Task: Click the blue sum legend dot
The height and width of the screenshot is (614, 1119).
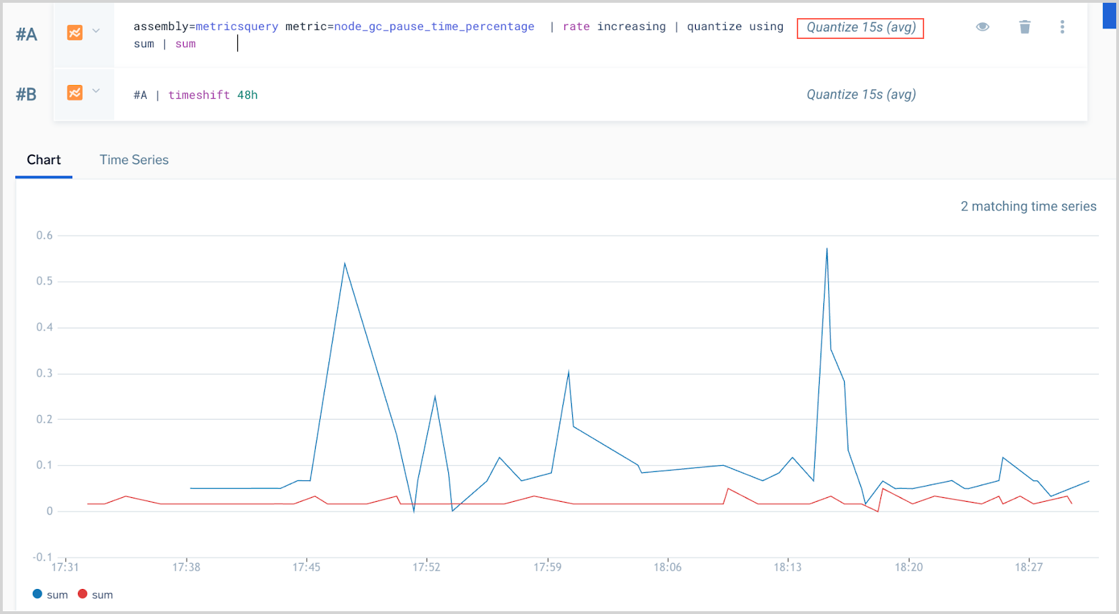Action: 38,594
